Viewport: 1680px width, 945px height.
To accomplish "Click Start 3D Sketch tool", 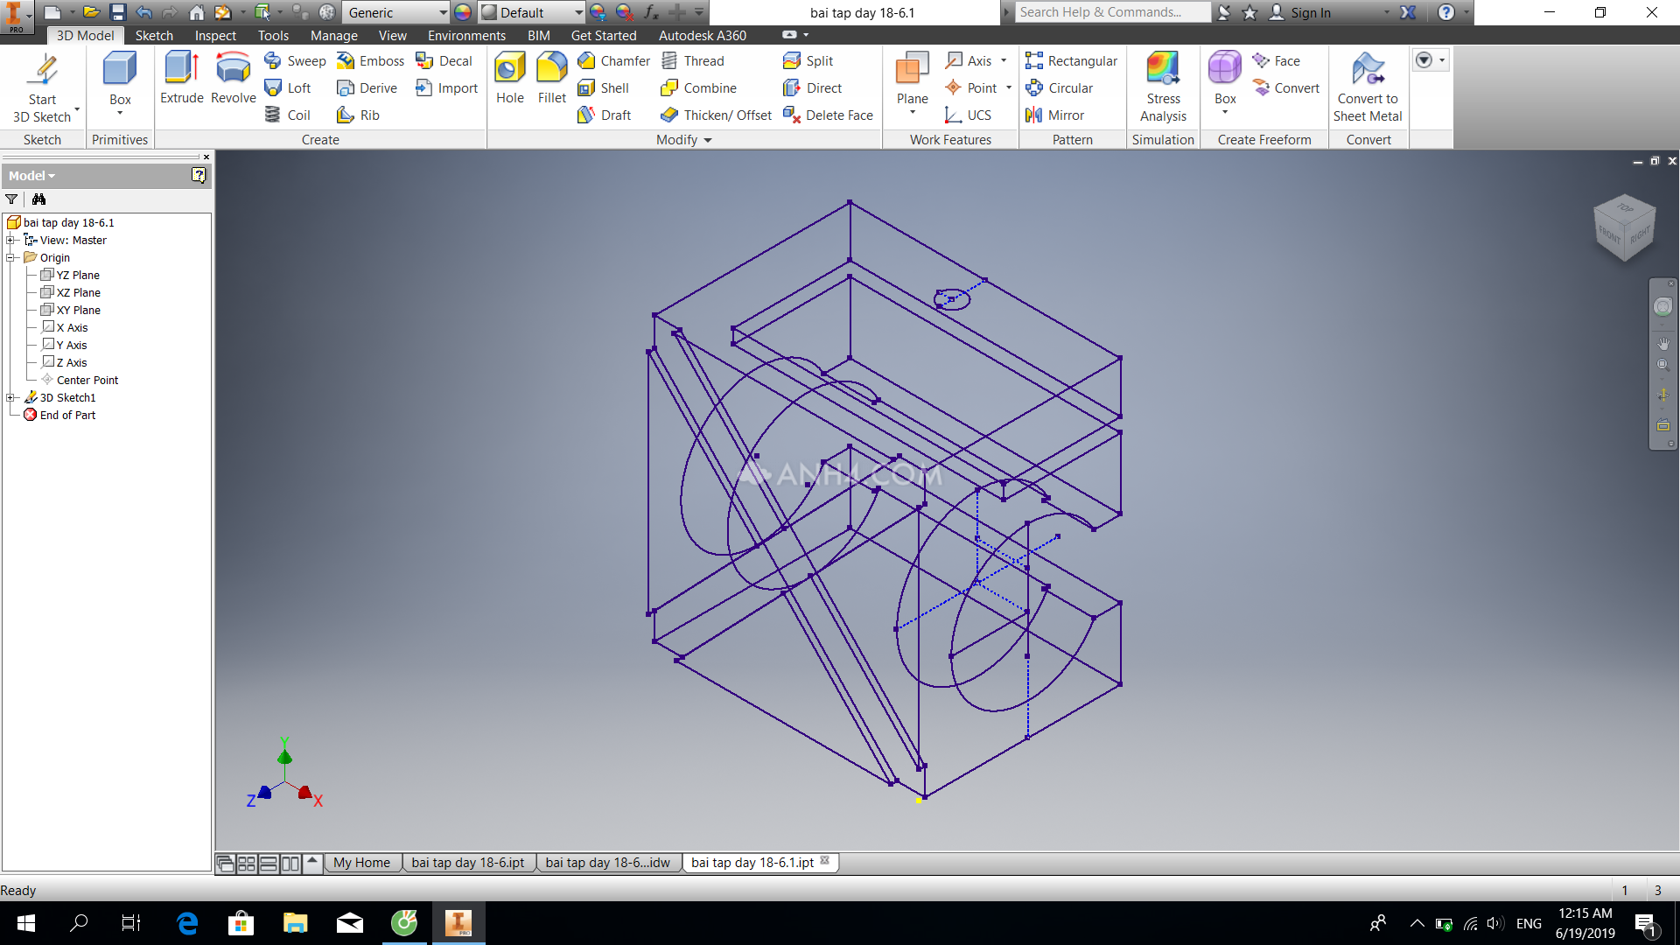I will pos(42,87).
